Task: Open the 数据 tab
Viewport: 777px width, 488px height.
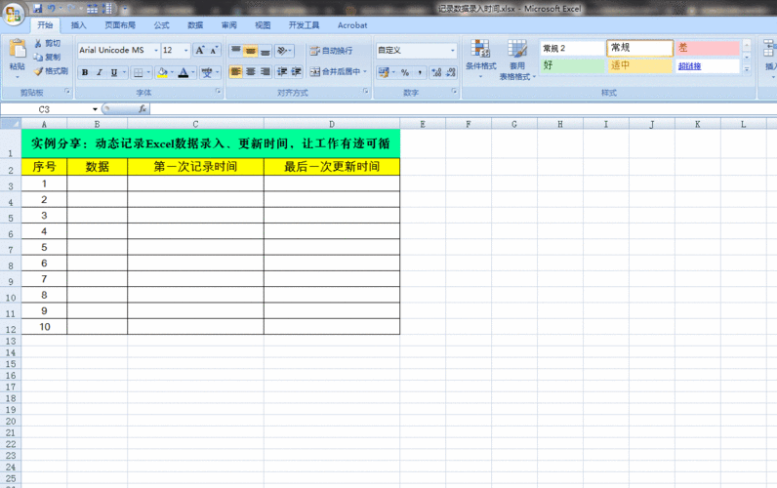Action: point(195,25)
